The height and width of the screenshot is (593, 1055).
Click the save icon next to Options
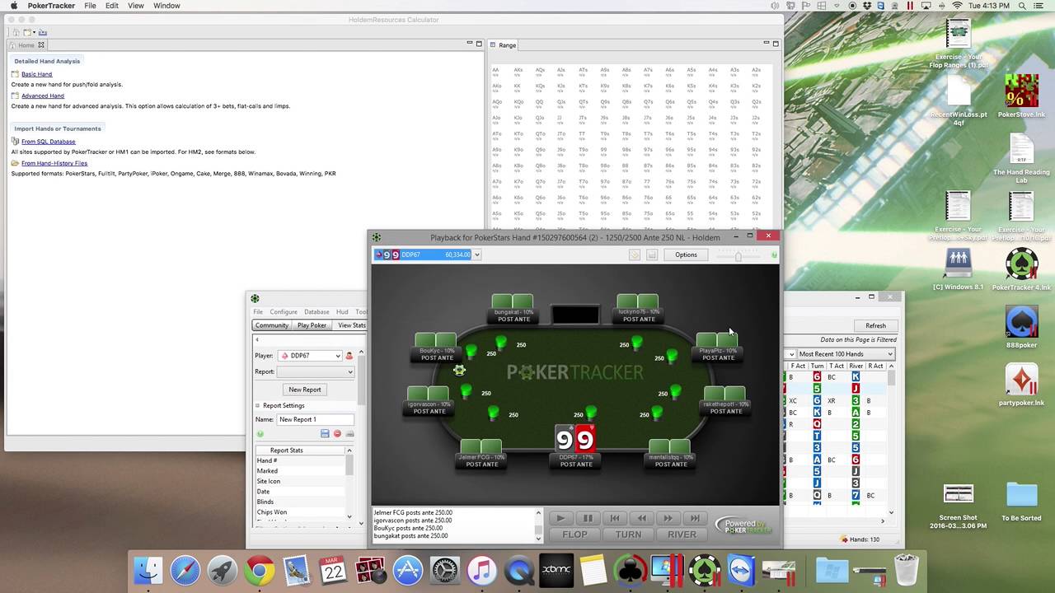pos(651,254)
